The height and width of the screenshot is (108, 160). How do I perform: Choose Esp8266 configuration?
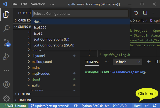[x=80, y=27]
